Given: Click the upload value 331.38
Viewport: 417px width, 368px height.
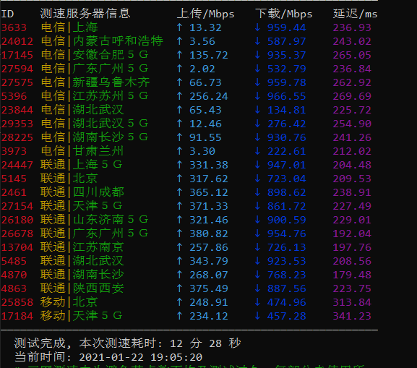Looking at the screenshot, I should [209, 165].
